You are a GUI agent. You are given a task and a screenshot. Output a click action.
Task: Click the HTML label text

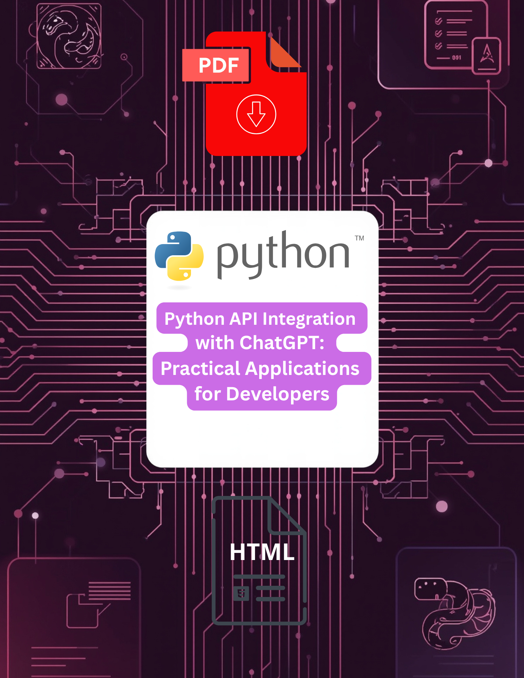262,552
